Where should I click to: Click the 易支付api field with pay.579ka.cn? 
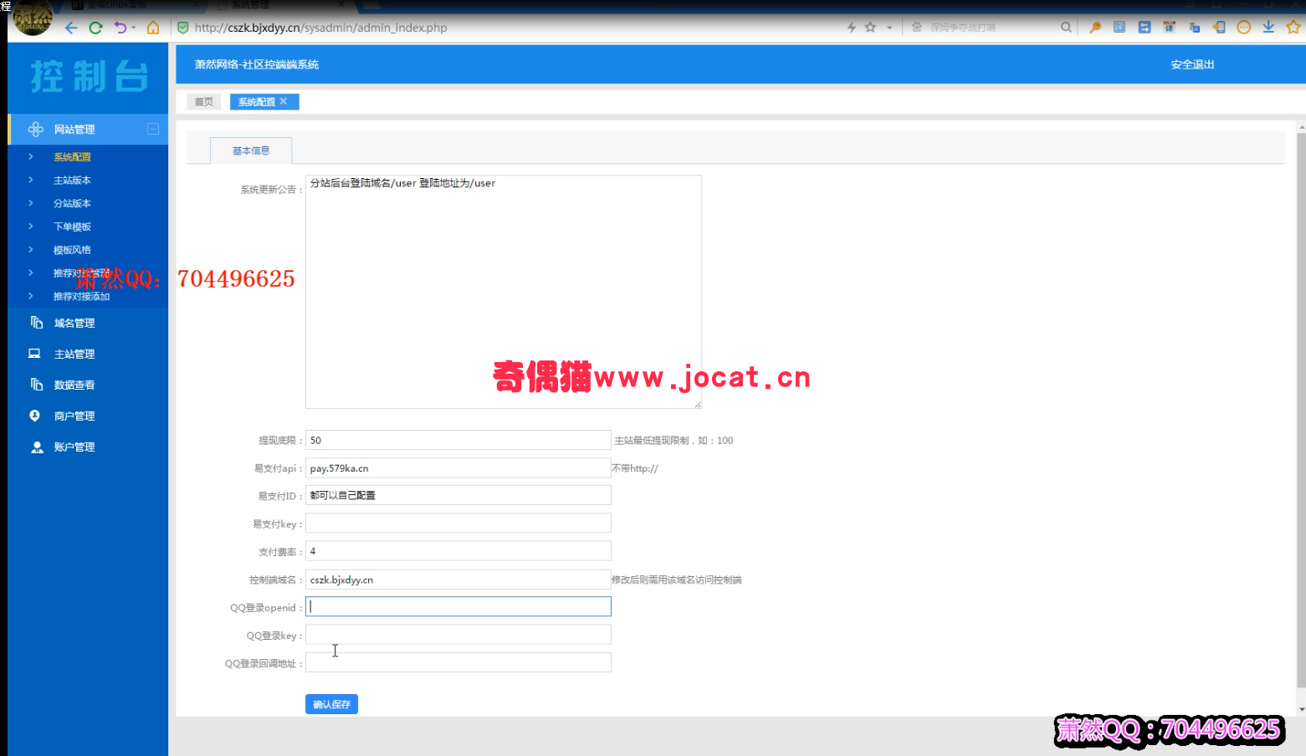coord(458,468)
